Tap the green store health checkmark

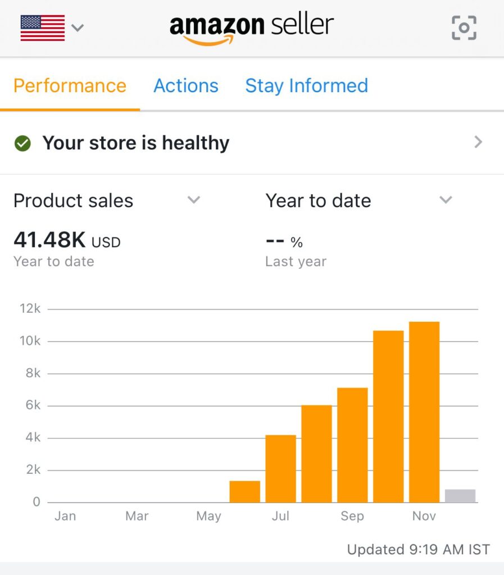(x=22, y=143)
